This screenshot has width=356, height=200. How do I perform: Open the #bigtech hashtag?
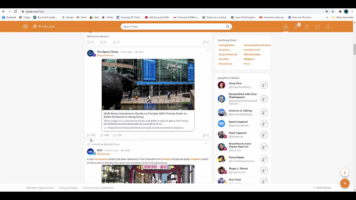click(249, 59)
